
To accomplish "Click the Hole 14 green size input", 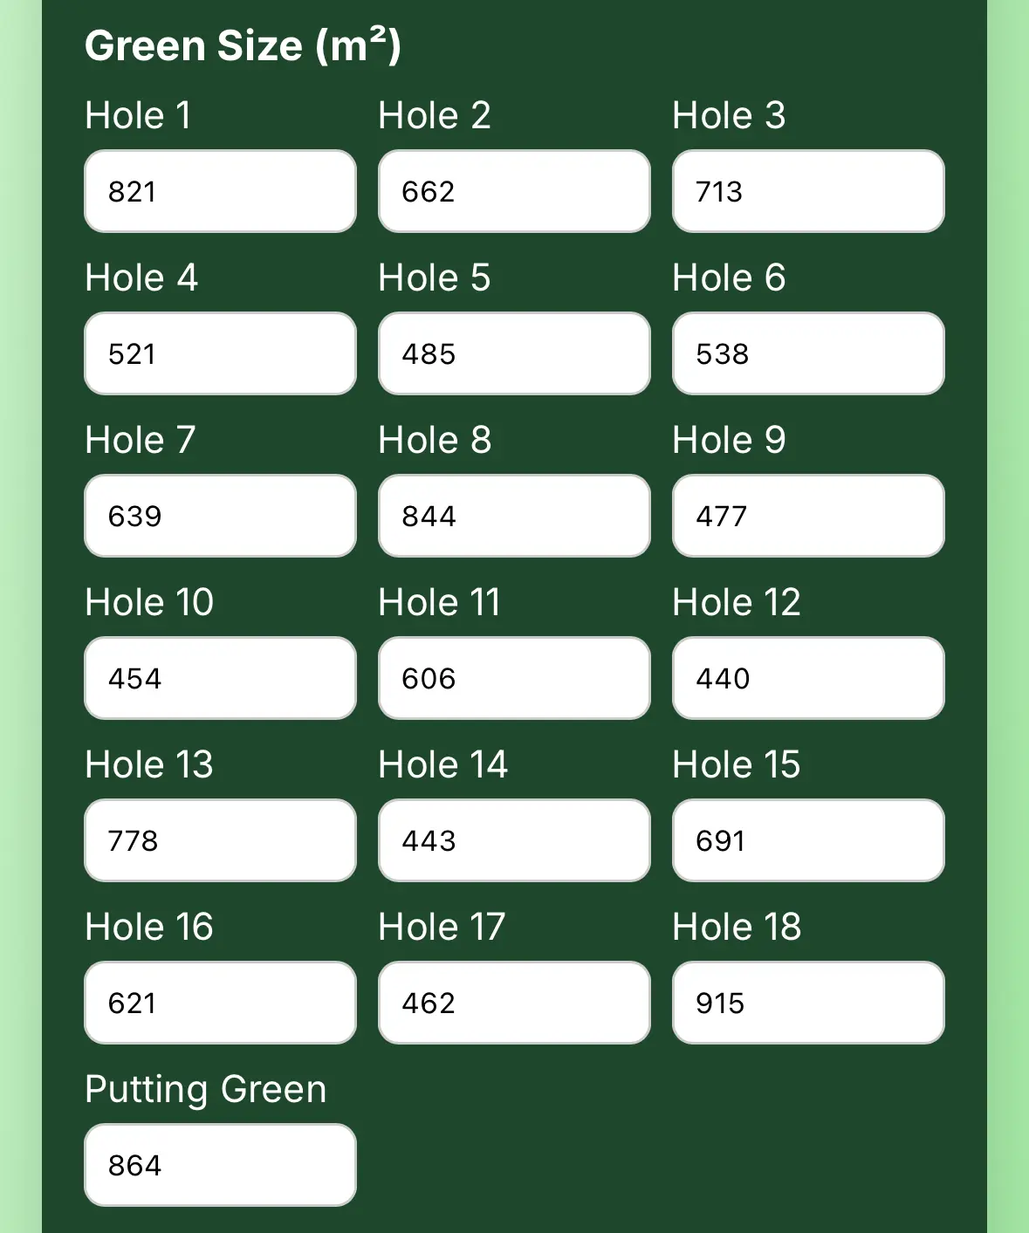I will point(513,840).
